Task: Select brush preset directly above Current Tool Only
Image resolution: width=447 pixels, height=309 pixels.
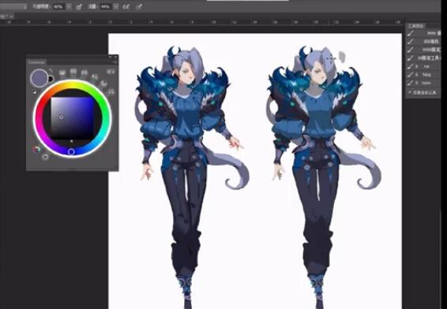Action: pos(423,83)
